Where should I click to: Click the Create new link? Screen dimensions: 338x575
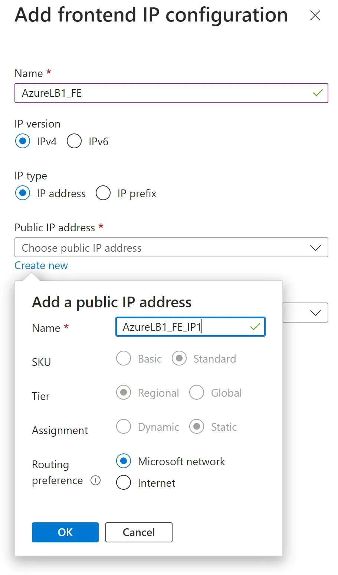point(41,266)
